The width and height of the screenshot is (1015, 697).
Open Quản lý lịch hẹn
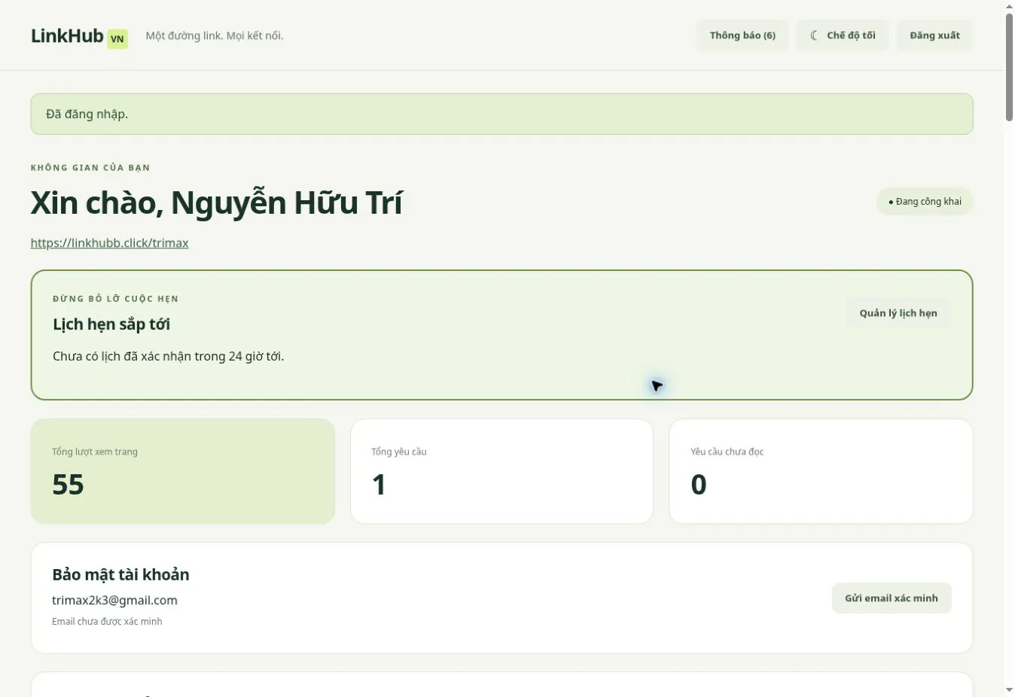(898, 313)
